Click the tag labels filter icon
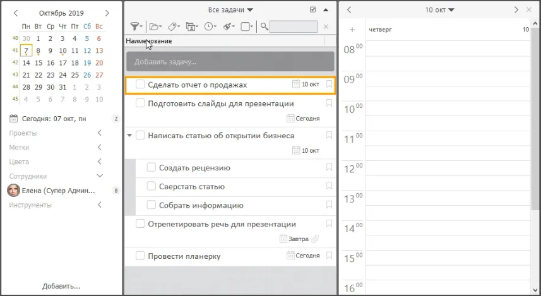The width and height of the screenshot is (541, 296). tap(172, 27)
